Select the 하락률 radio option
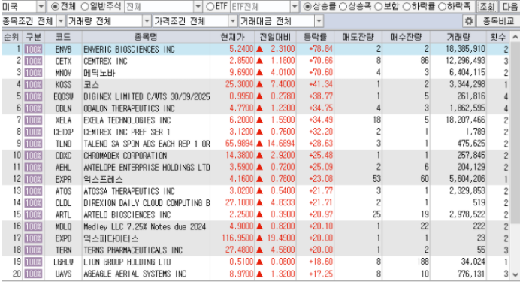The height and width of the screenshot is (282, 520). click(407, 6)
